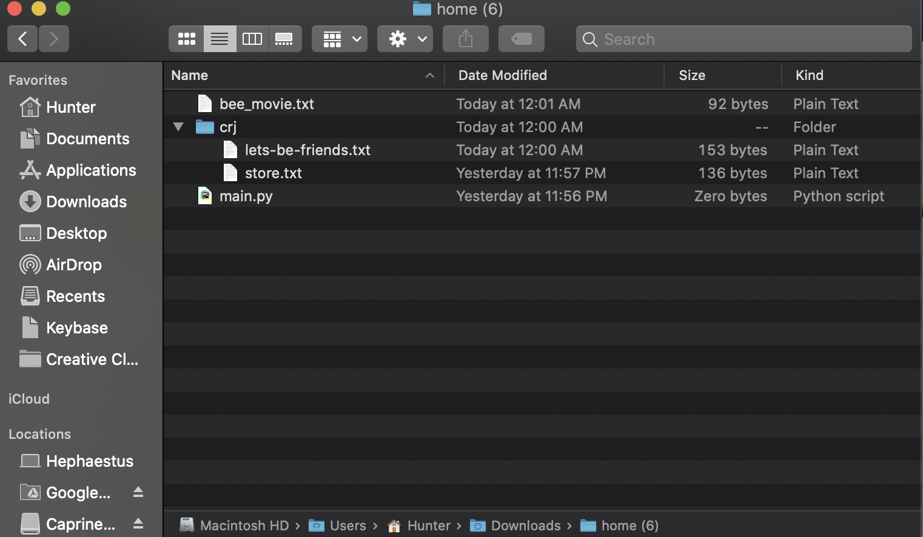Select list view mode button
The image size is (923, 537).
click(x=220, y=39)
